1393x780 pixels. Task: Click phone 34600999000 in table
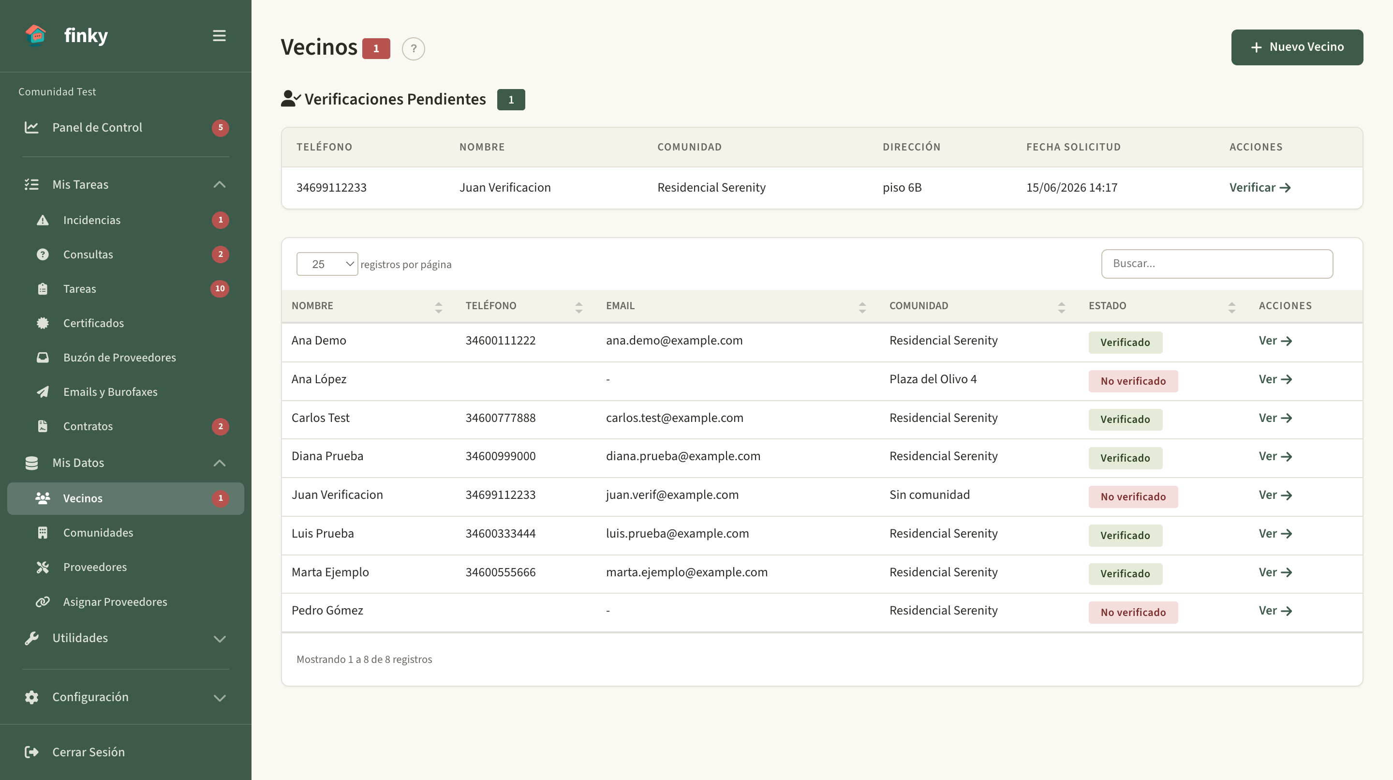click(x=500, y=457)
